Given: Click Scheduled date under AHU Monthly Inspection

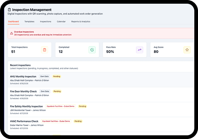Looking at the screenshot, I should [19, 83].
